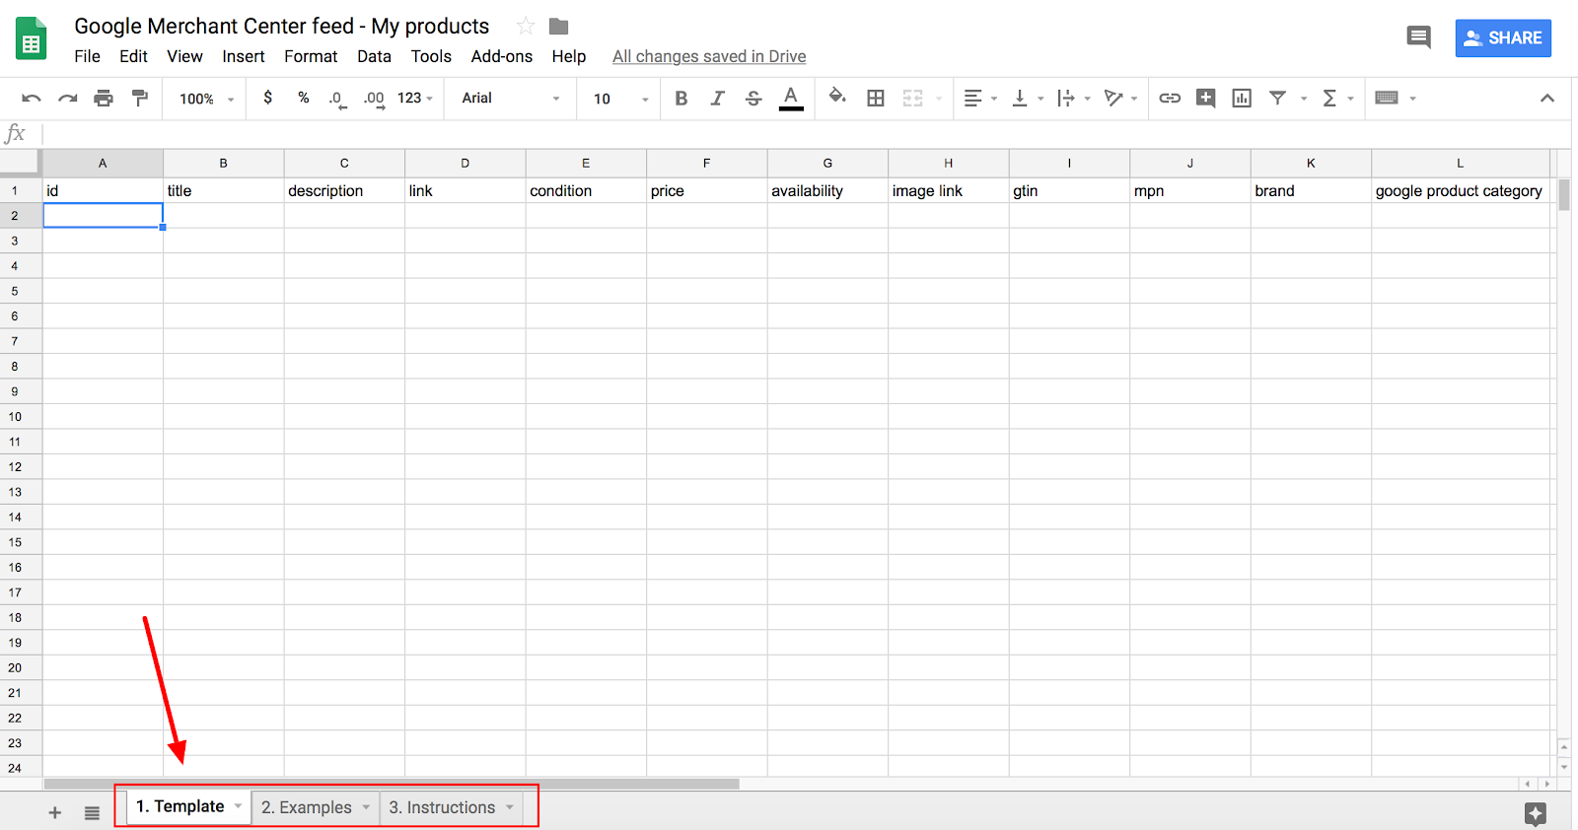Viewport: 1578px width, 830px height.
Task: Click the Undo arrow in toolbar
Action: coord(32,98)
